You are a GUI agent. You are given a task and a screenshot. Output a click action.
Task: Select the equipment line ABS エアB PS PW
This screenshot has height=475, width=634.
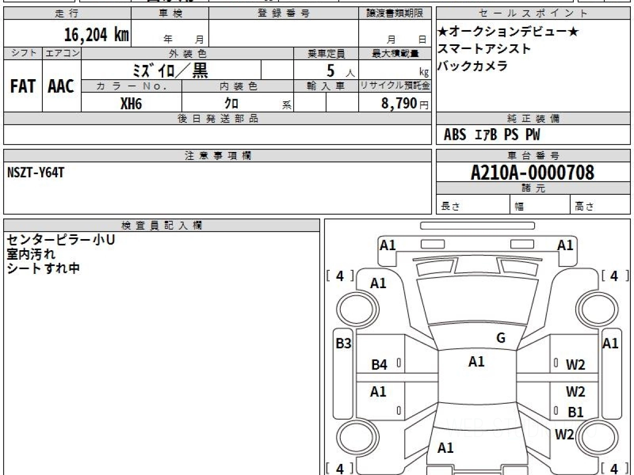[x=492, y=135]
